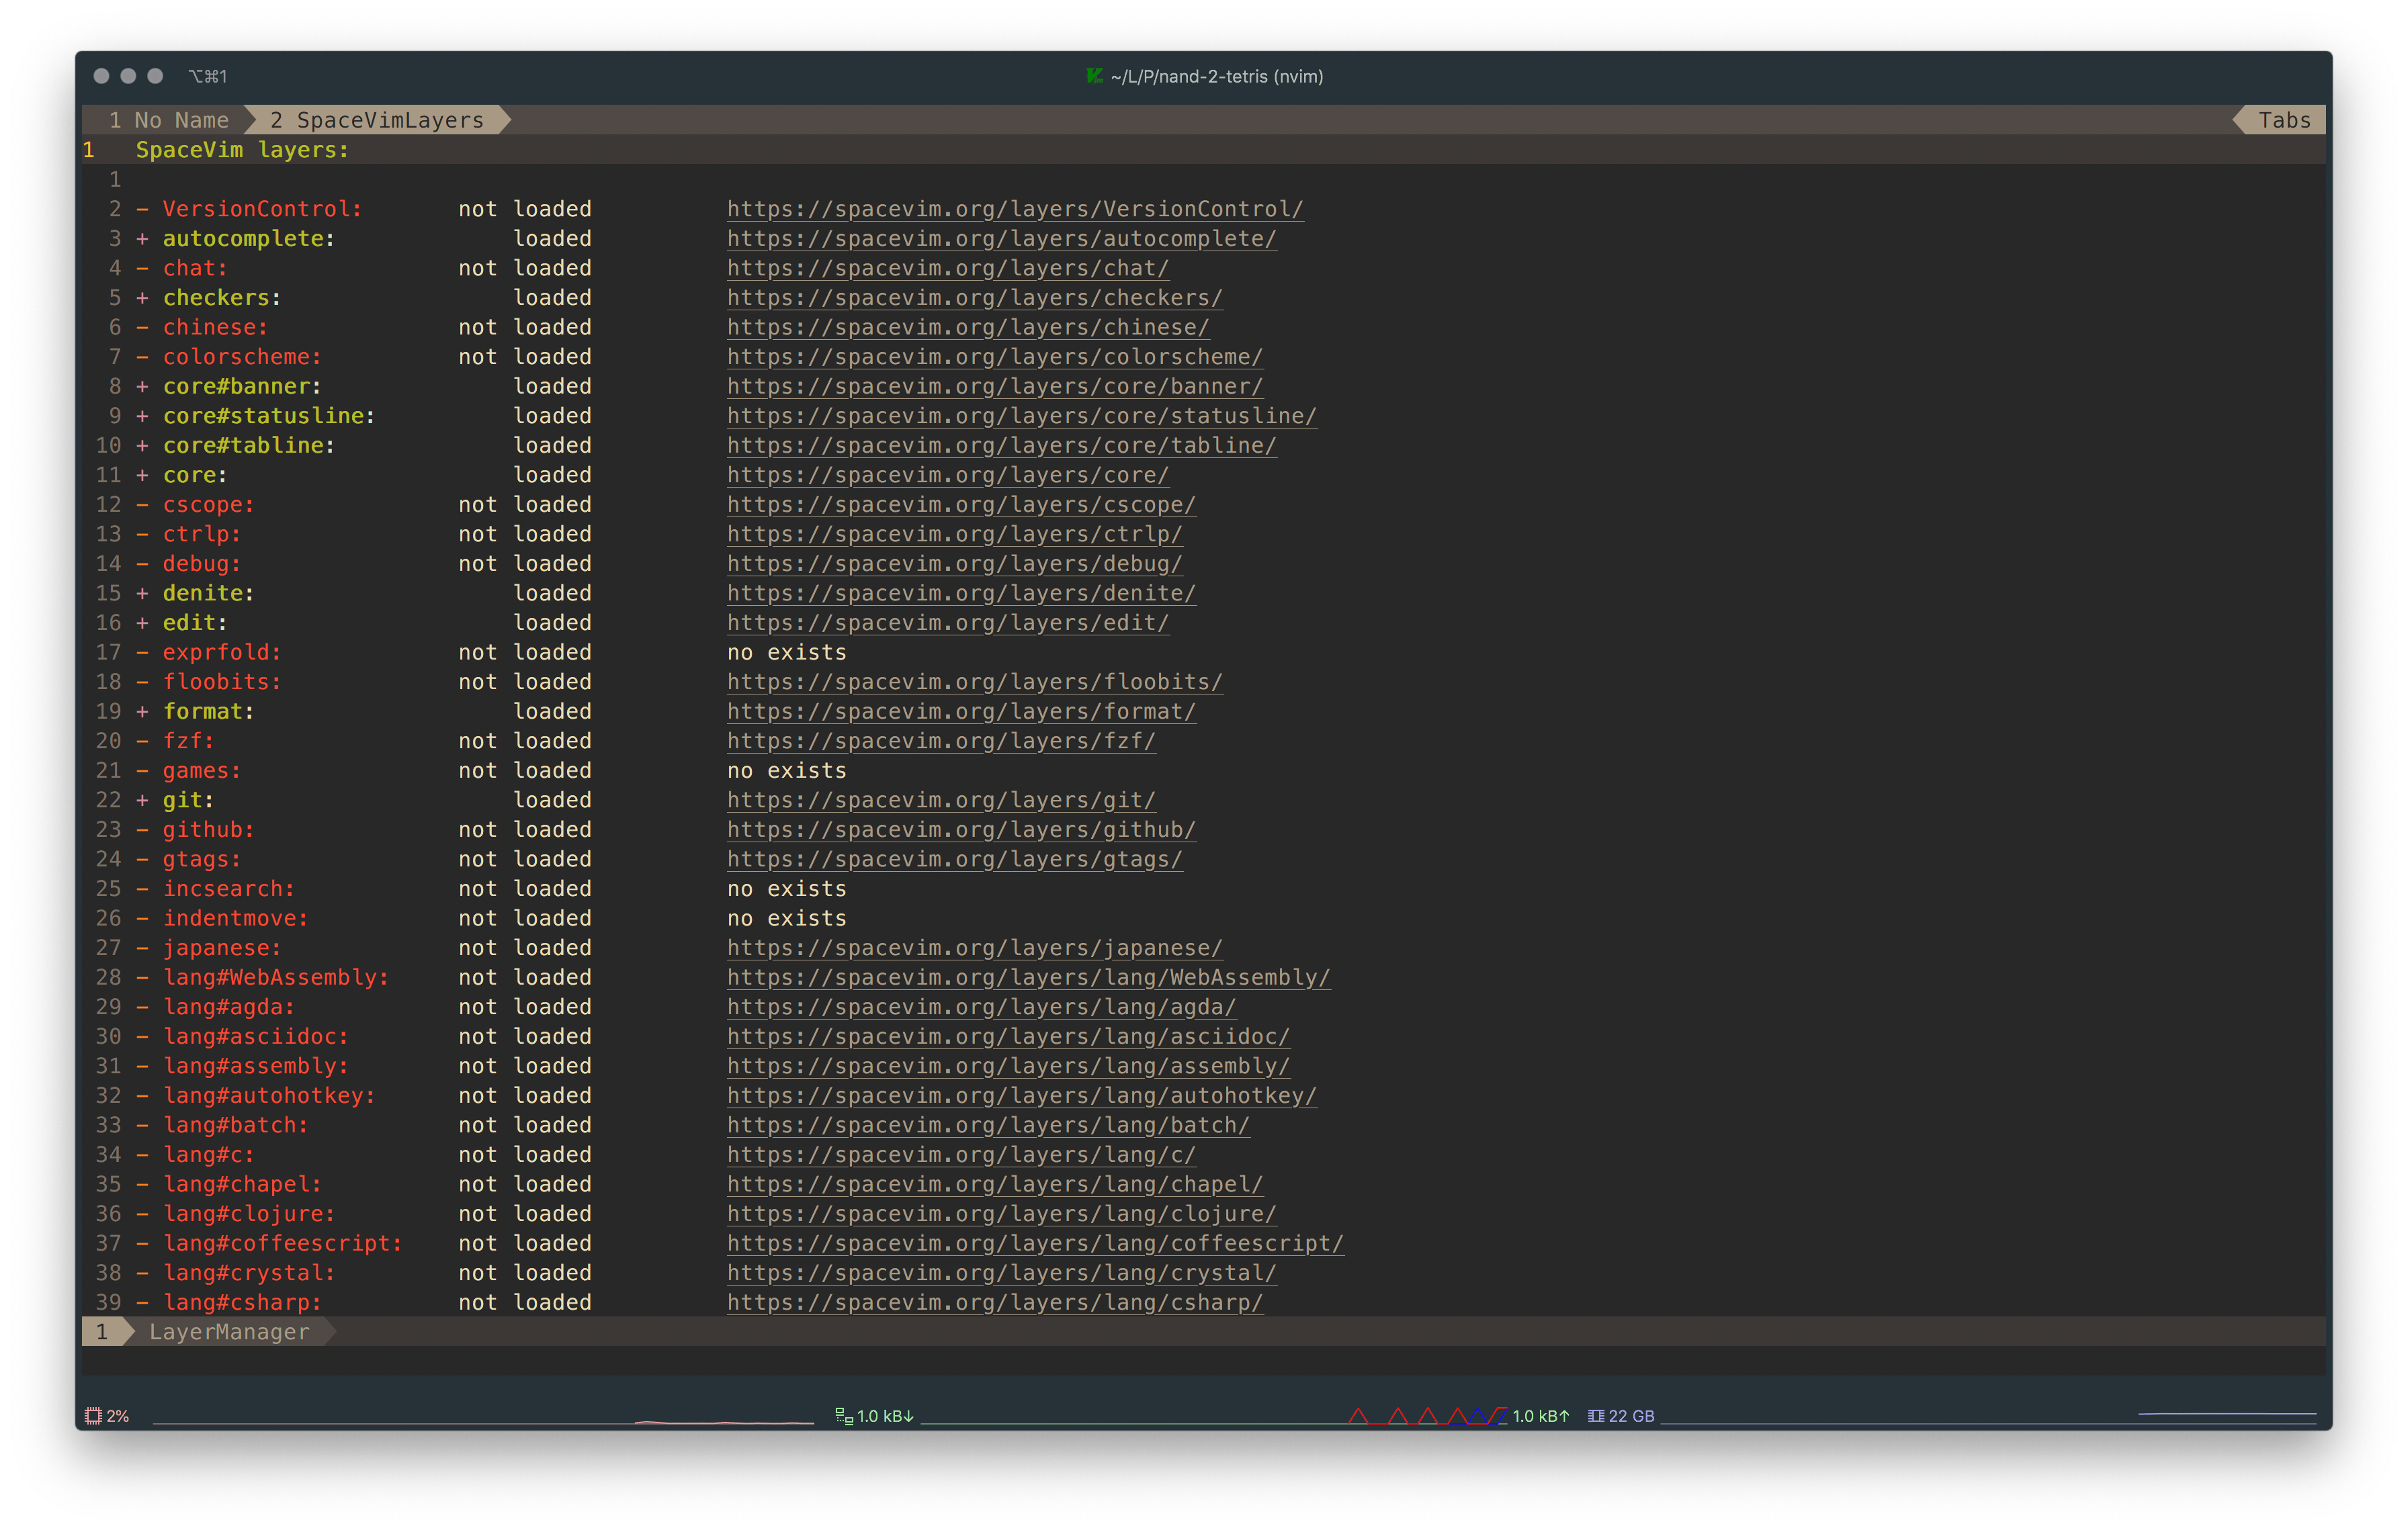
Task: Click line number 20 in gutter
Action: pyautogui.click(x=108, y=741)
